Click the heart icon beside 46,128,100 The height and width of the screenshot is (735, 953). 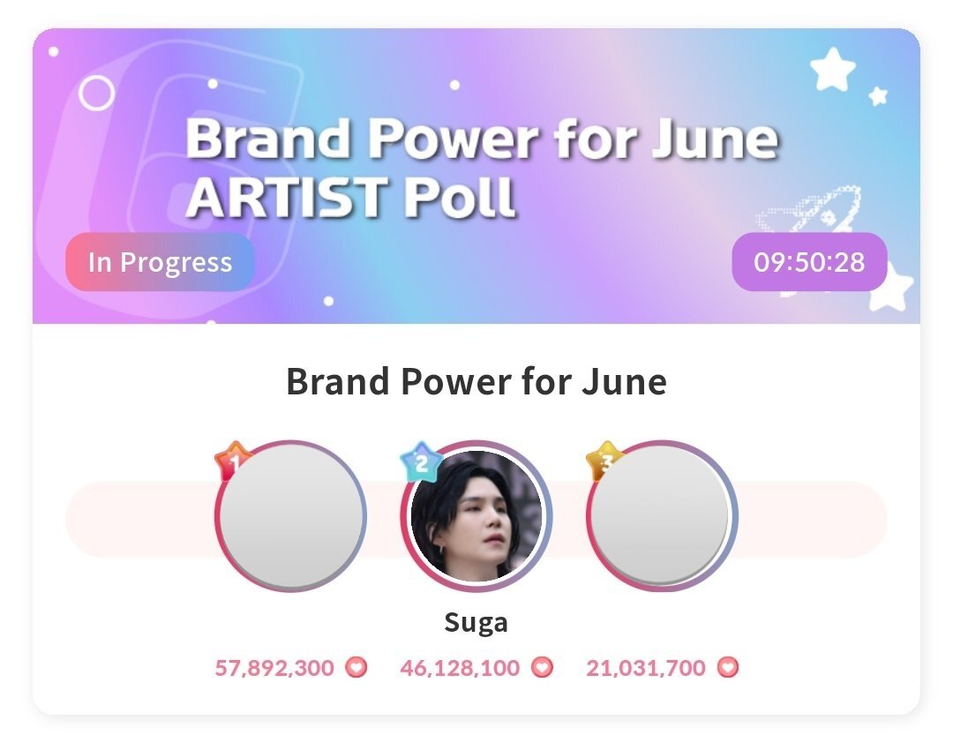click(x=542, y=667)
